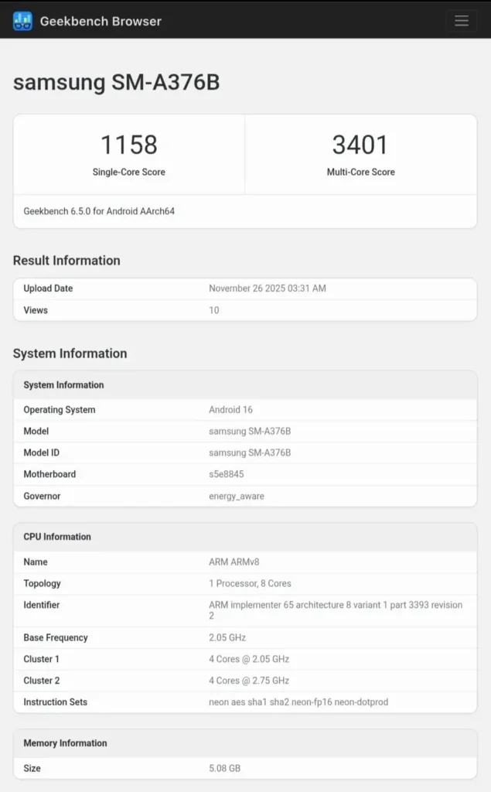Select the Single-Core Score 1158
Screen dimensions: 491x792
pyautogui.click(x=128, y=145)
